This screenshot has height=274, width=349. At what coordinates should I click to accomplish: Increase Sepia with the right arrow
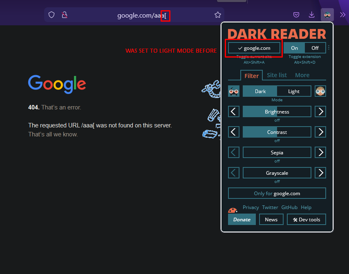click(x=320, y=153)
